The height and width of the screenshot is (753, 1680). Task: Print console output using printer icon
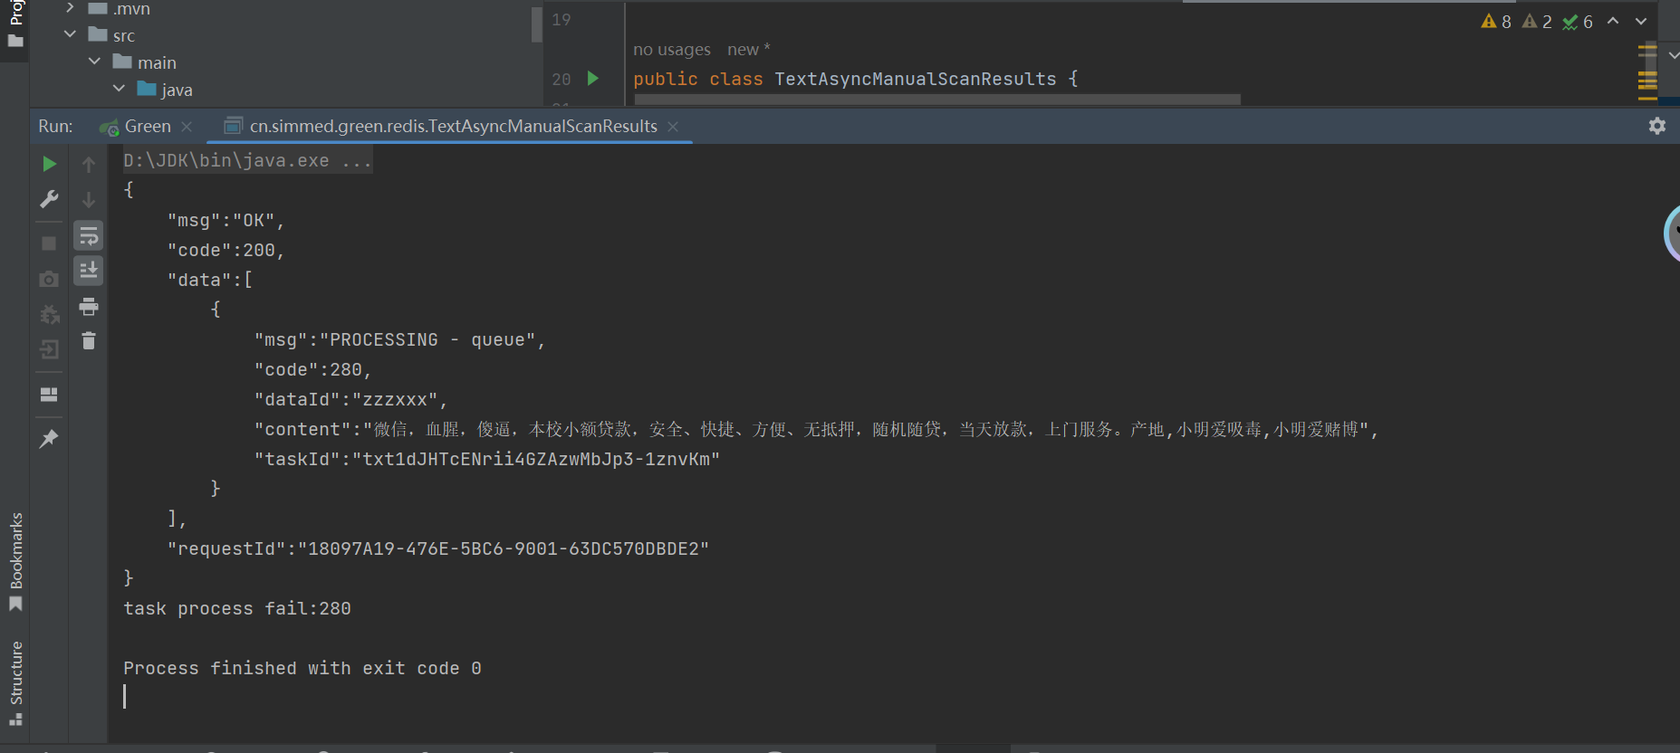89,307
